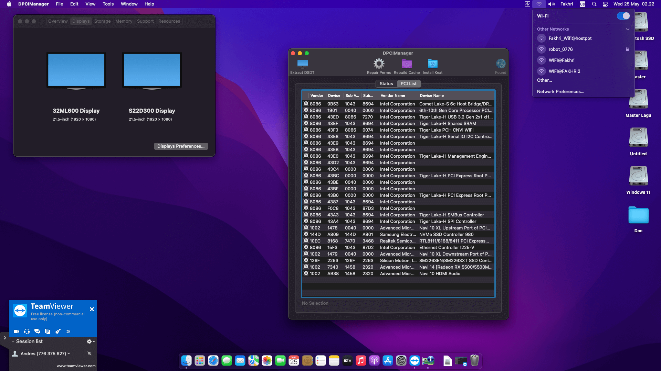Select the S22D300 Display thumbnail
Screen dimensions: 661x371
(152, 71)
